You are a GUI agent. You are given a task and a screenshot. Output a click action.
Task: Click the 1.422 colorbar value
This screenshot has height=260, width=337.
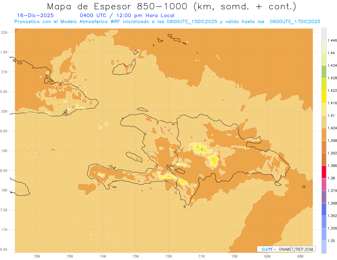[332, 90]
